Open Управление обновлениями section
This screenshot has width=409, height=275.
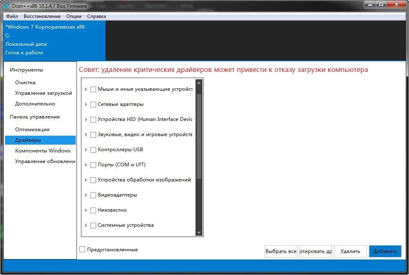pyautogui.click(x=45, y=161)
